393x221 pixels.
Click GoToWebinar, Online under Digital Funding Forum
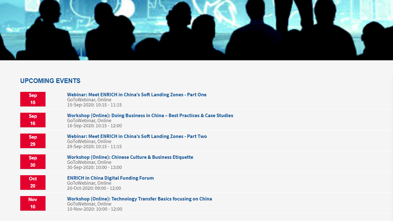point(89,183)
